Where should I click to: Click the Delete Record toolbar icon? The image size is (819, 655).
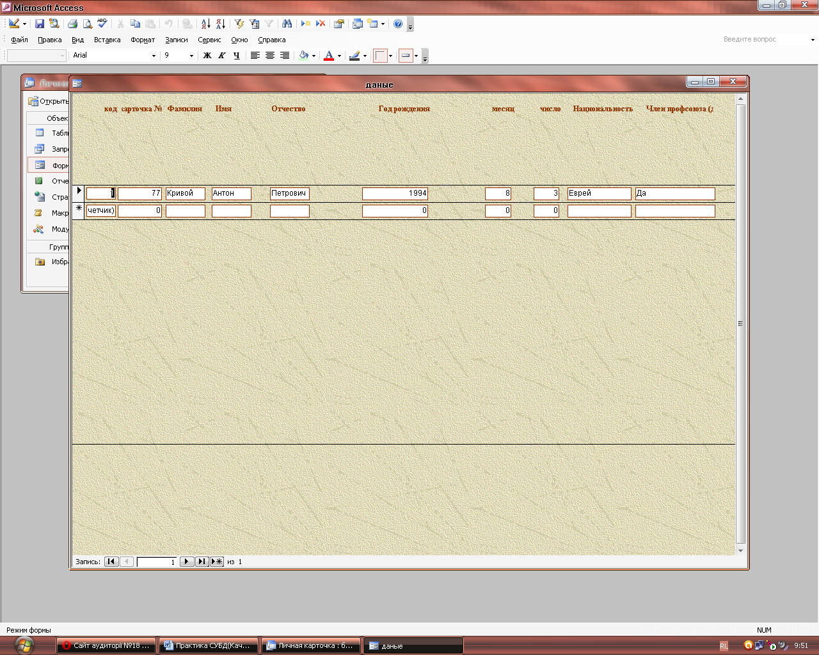[x=321, y=24]
